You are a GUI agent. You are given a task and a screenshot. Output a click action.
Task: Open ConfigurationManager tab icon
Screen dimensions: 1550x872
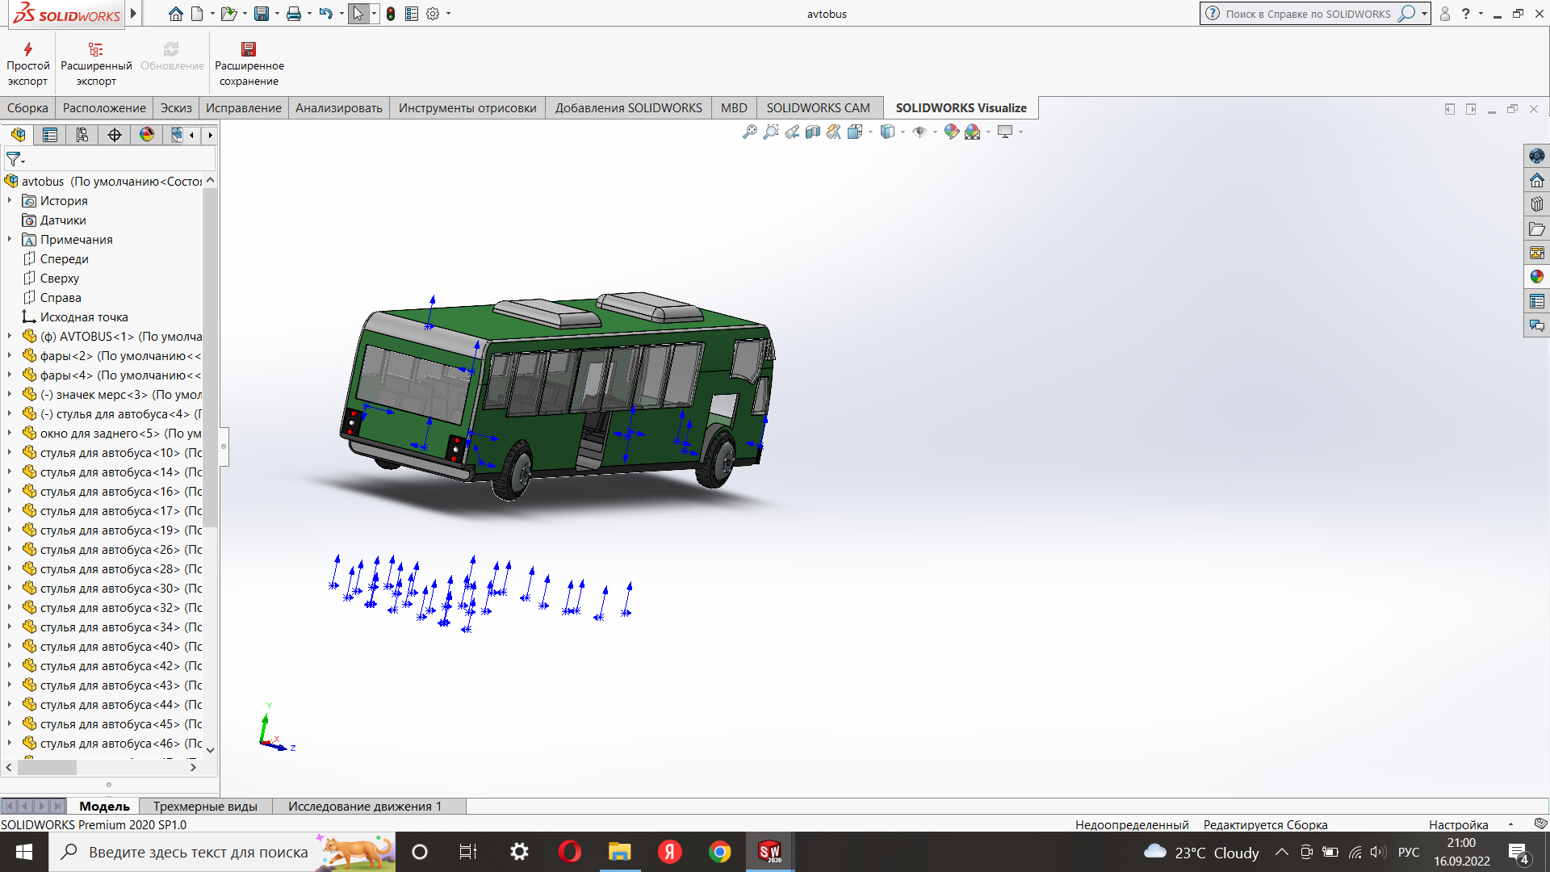point(82,135)
